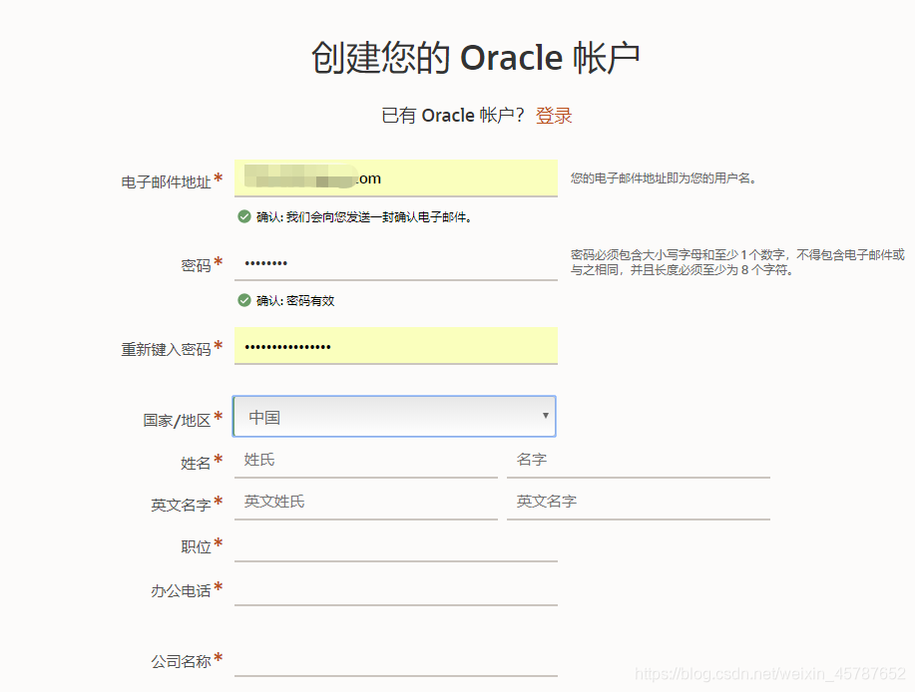Image resolution: width=915 pixels, height=692 pixels.
Task: Click the 重新键入密码 retype password field
Action: click(x=396, y=346)
